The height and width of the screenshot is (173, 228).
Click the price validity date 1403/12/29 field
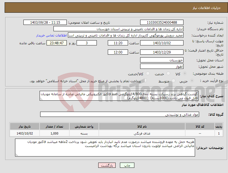[x=162, y=52]
